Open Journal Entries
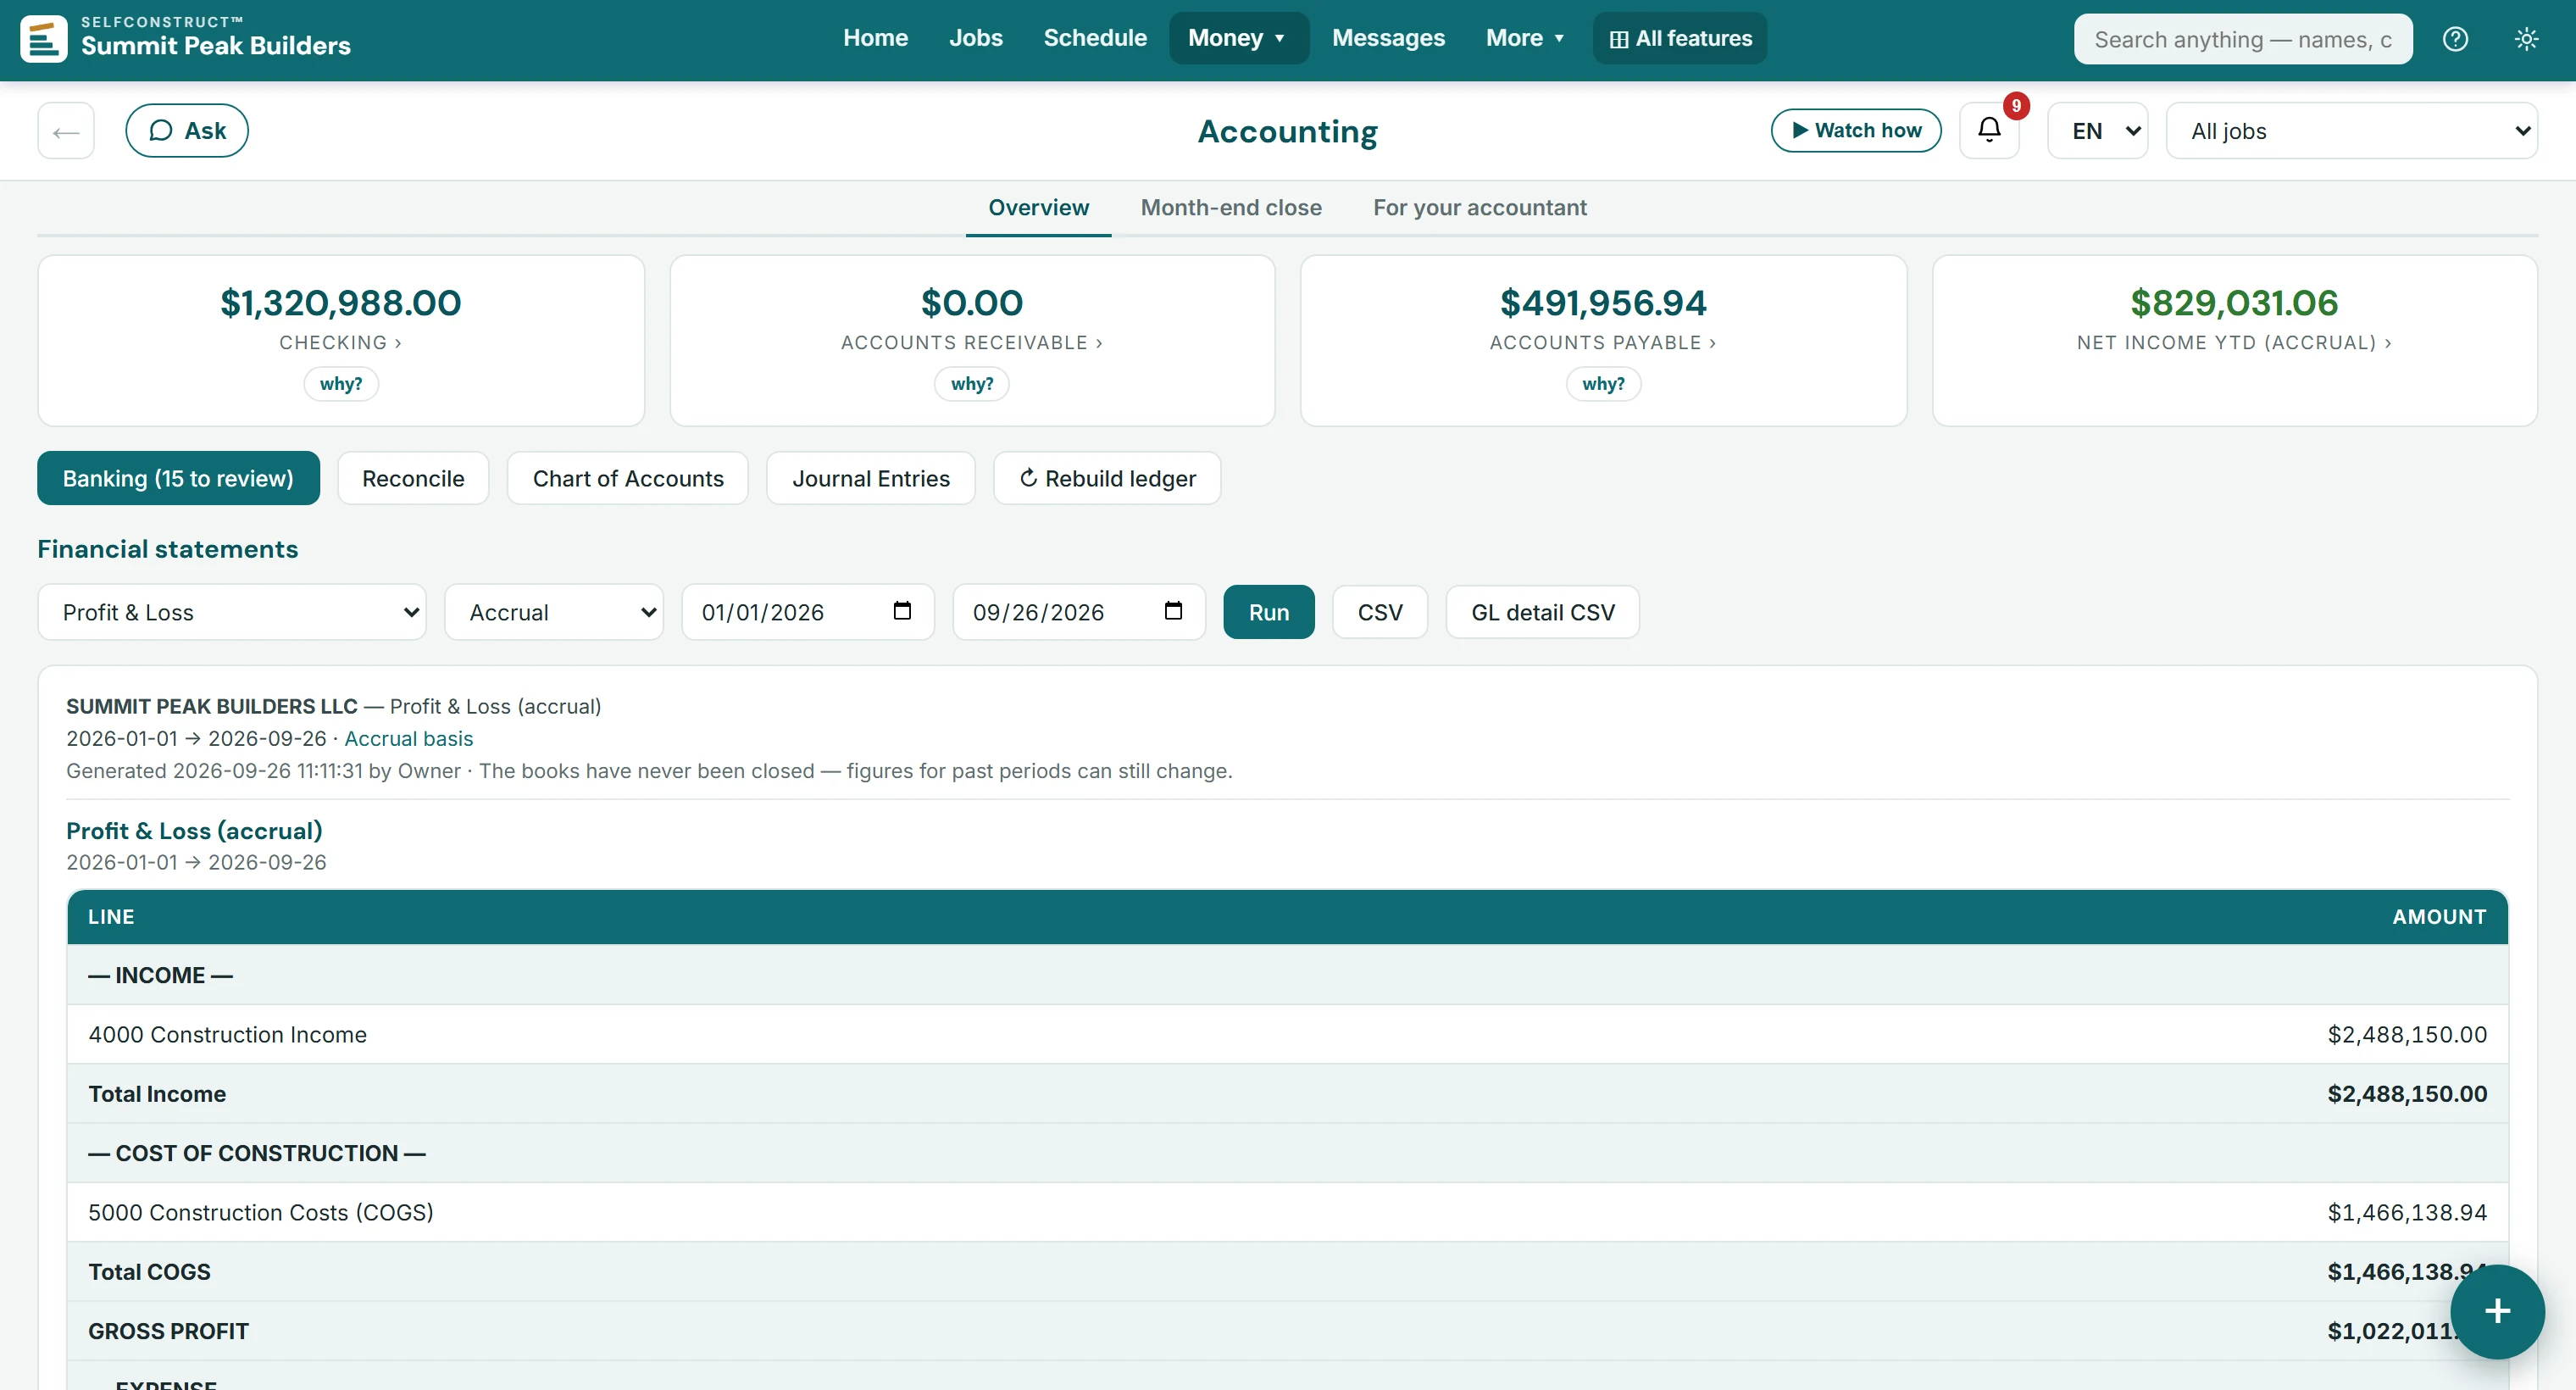2576x1390 pixels. (x=871, y=478)
